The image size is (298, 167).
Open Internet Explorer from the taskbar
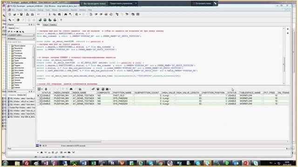coord(141,163)
